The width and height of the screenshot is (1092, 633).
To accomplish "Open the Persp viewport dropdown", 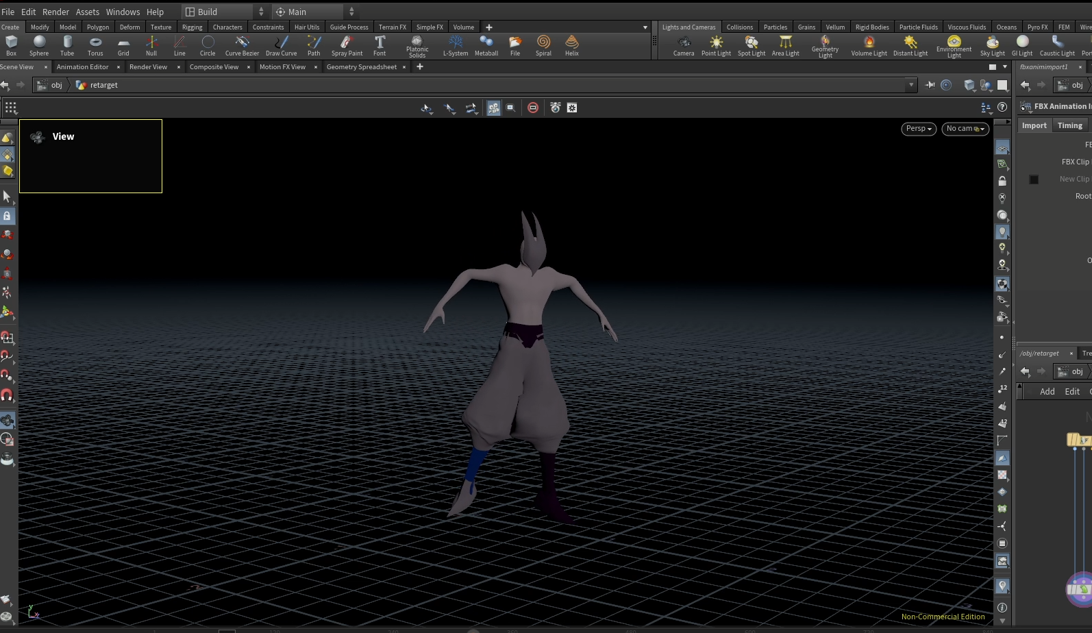I will 918,129.
